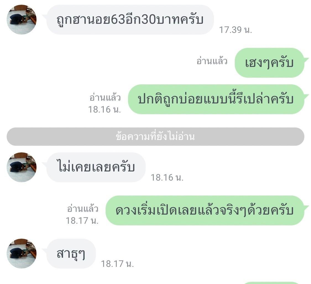The height and width of the screenshot is (284, 311).
Task: Click the 18.16 น. time under ไม่เคยเลยครับ
Action: click(x=167, y=178)
